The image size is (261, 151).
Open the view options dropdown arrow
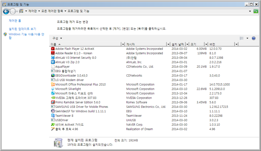point(247,38)
